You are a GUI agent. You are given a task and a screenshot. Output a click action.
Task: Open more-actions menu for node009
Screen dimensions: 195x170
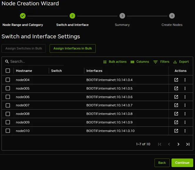coord(185,122)
